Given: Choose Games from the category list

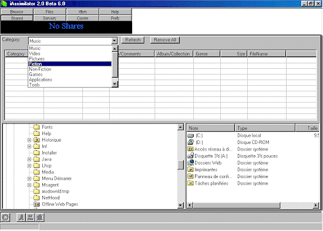Looking at the screenshot, I should coord(70,74).
